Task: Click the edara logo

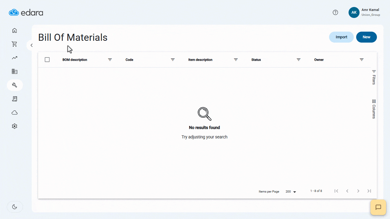Action: coord(26,12)
